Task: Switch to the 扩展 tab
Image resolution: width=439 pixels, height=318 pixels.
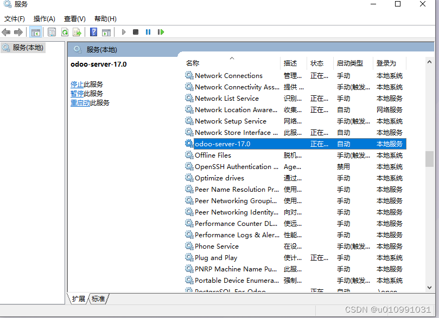Action: pos(78,298)
